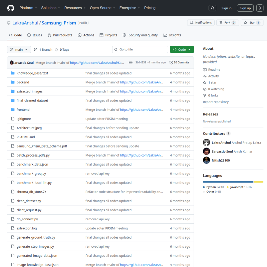Click the Releases heading link
267x267 pixels.
(210, 114)
